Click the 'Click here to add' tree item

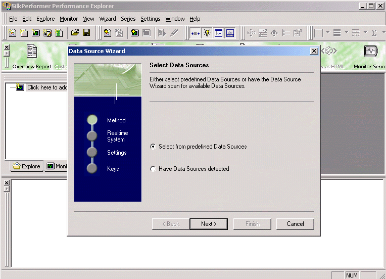pos(47,87)
